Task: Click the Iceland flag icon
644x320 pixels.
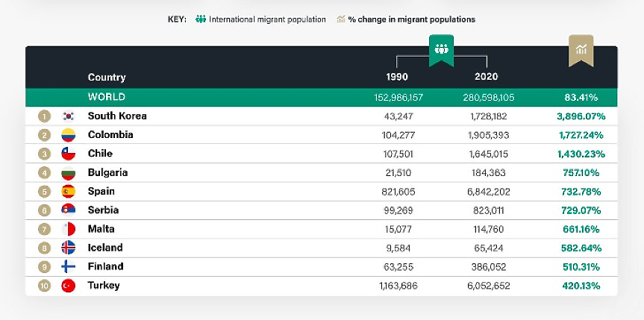Action: [x=68, y=248]
